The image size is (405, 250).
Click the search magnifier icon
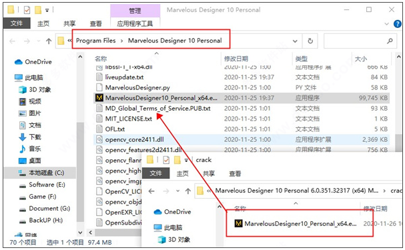390,41
